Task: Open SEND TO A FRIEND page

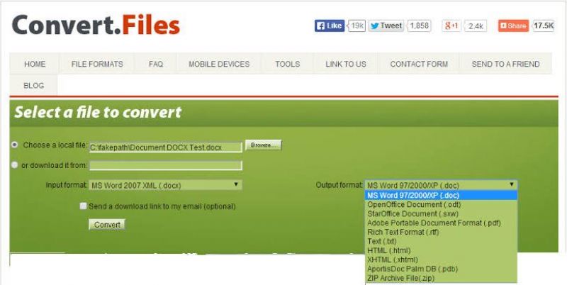Action: pos(505,64)
